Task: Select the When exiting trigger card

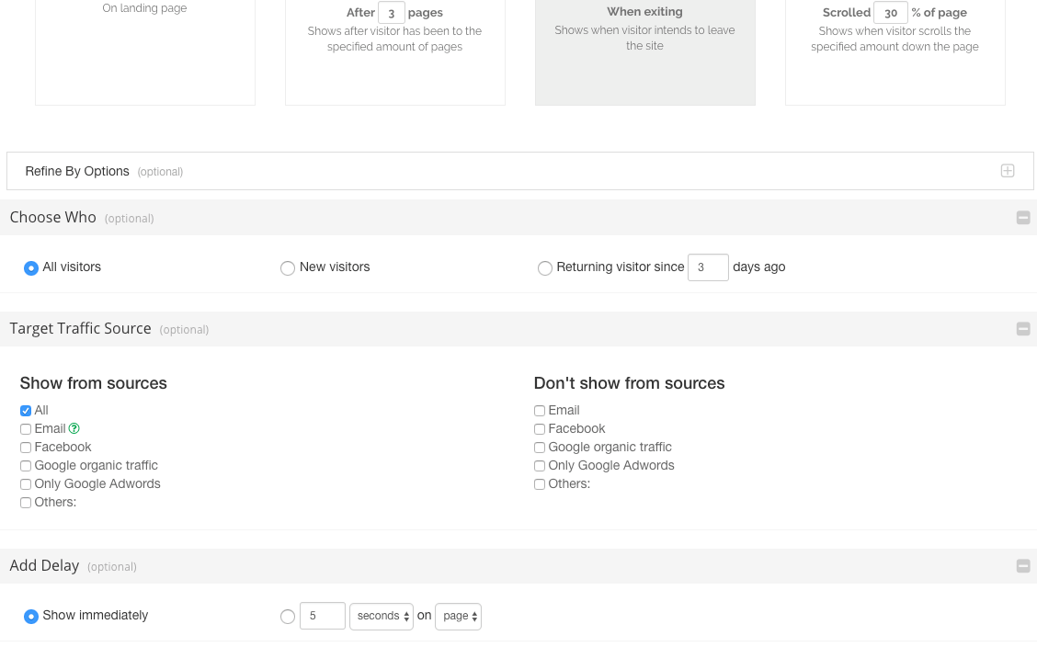Action: [644, 51]
